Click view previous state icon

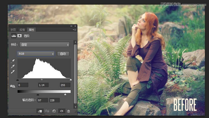coord(47,111)
